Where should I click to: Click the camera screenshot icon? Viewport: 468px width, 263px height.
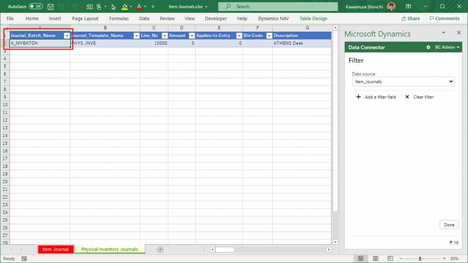[90, 6]
